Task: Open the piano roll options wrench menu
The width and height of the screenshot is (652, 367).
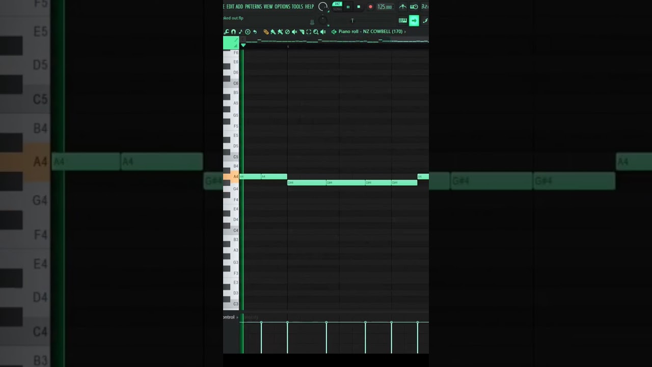Action: [226, 31]
